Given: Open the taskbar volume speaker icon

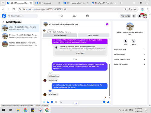Looking at the screenshot, I should (x=127, y=110).
